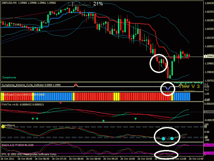Viewport: 214px width, 161px height.
Task: Click the red spike marker in Symphonie Extreme Cycle panel
Action: [x=76, y=85]
